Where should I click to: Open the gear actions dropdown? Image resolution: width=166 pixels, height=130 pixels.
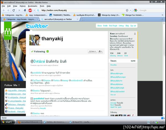pos(100,51)
